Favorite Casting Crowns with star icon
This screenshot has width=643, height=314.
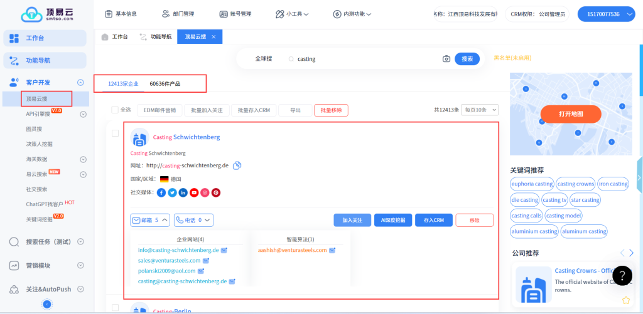pos(626,300)
